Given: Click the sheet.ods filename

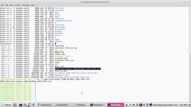Looking at the screenshot, I should [x=60, y=54].
